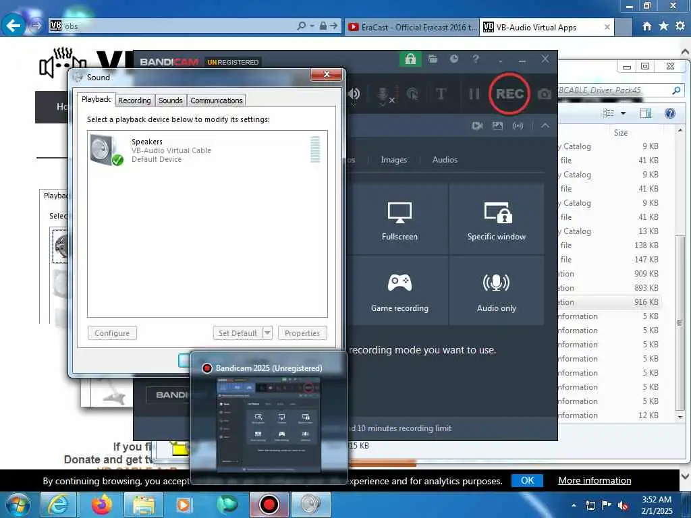This screenshot has width=691, height=518.
Task: Show hidden system tray icons arrow
Action: tap(574, 505)
